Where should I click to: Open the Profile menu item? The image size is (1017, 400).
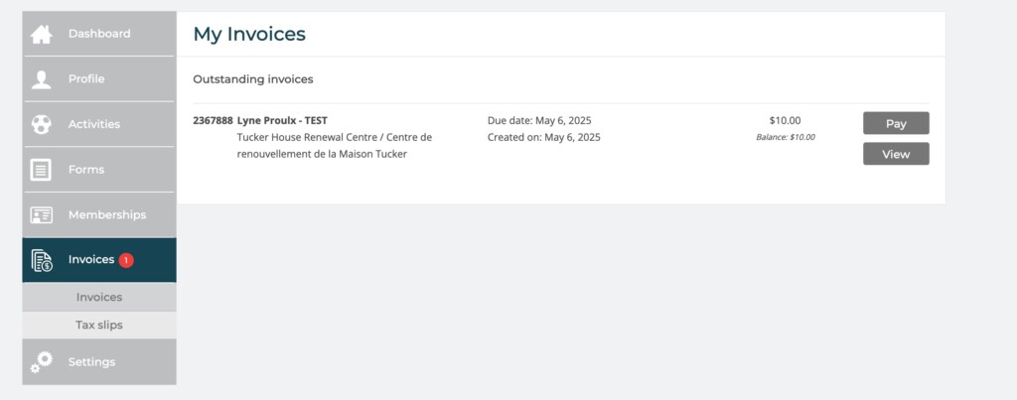pyautogui.click(x=99, y=79)
